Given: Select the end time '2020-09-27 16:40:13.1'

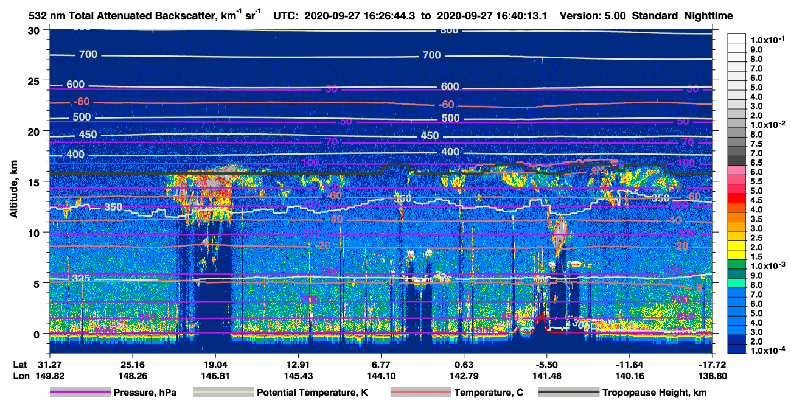Looking at the screenshot, I should click(x=493, y=16).
